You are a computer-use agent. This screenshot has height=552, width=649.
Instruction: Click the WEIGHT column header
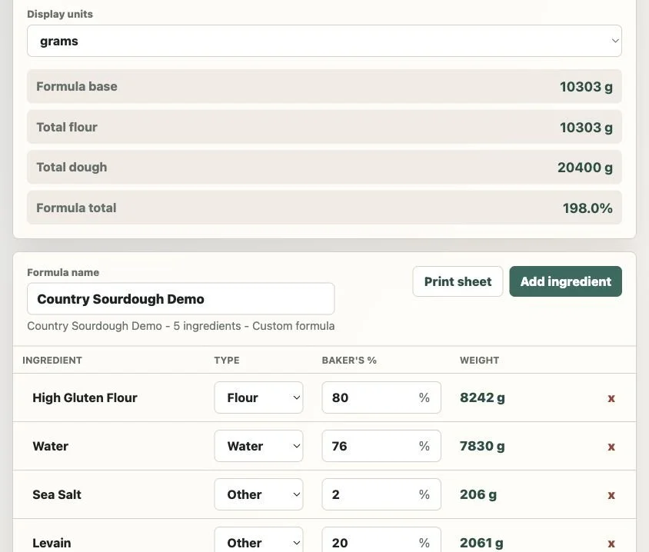pos(479,361)
